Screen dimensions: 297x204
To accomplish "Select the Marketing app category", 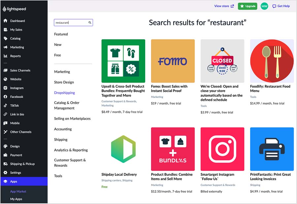I will 62,72.
